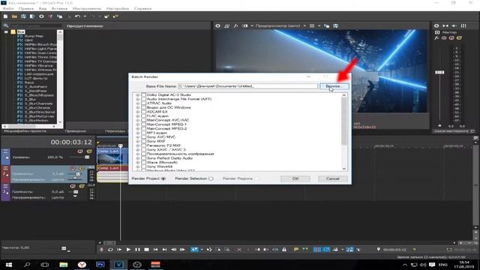
Task: Open taskbar search magnifier
Action: (x=27, y=265)
